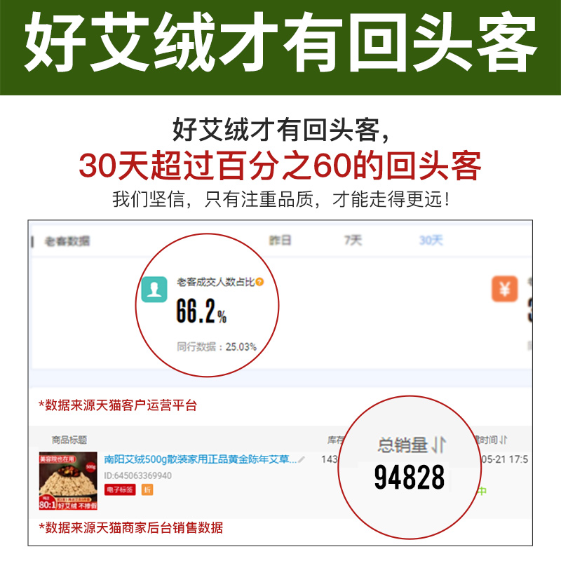The width and height of the screenshot is (561, 561).
Task: Click the sort arrows beside 时间 column
Action: [x=503, y=440]
